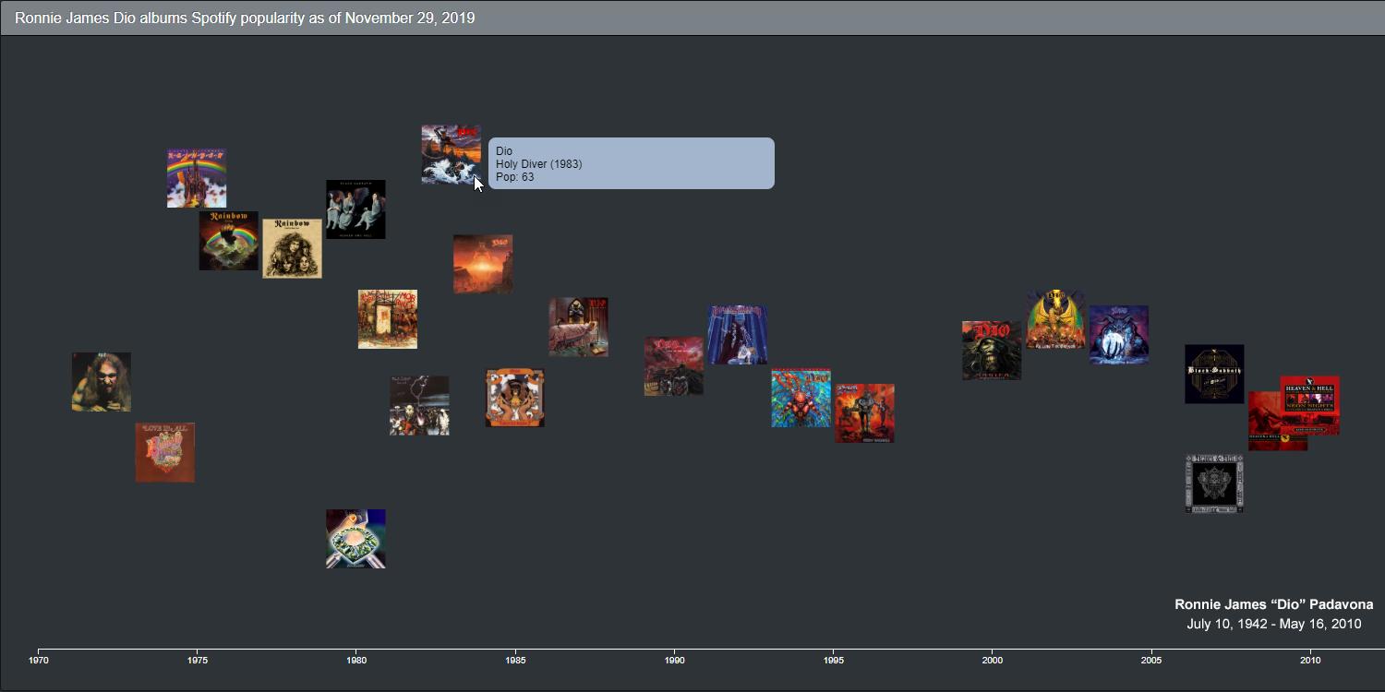Click the "Love Is All" Butterfly Ball cover

pos(165,452)
